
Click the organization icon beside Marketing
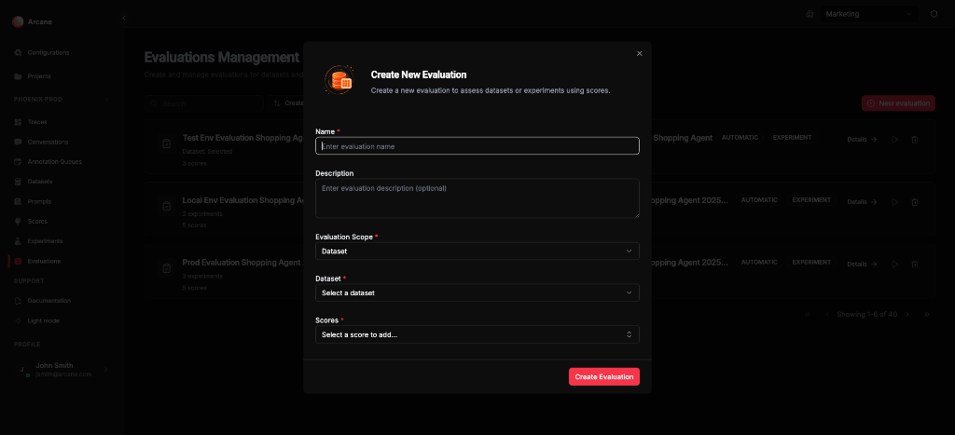click(810, 14)
